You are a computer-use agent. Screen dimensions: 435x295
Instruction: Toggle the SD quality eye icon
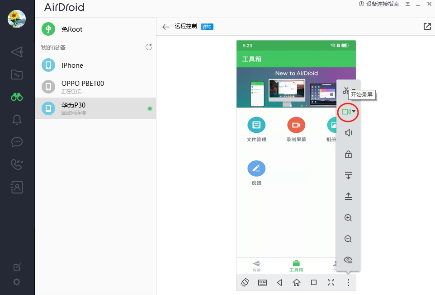click(x=348, y=260)
